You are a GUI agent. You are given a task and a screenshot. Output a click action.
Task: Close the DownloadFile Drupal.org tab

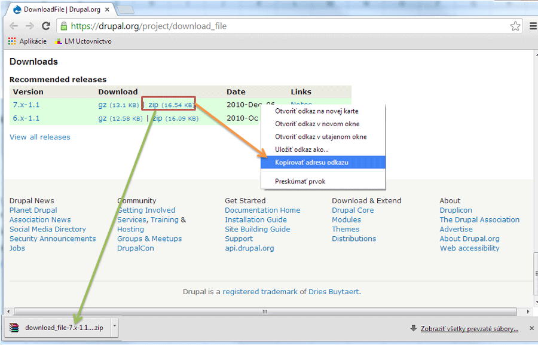pos(107,10)
